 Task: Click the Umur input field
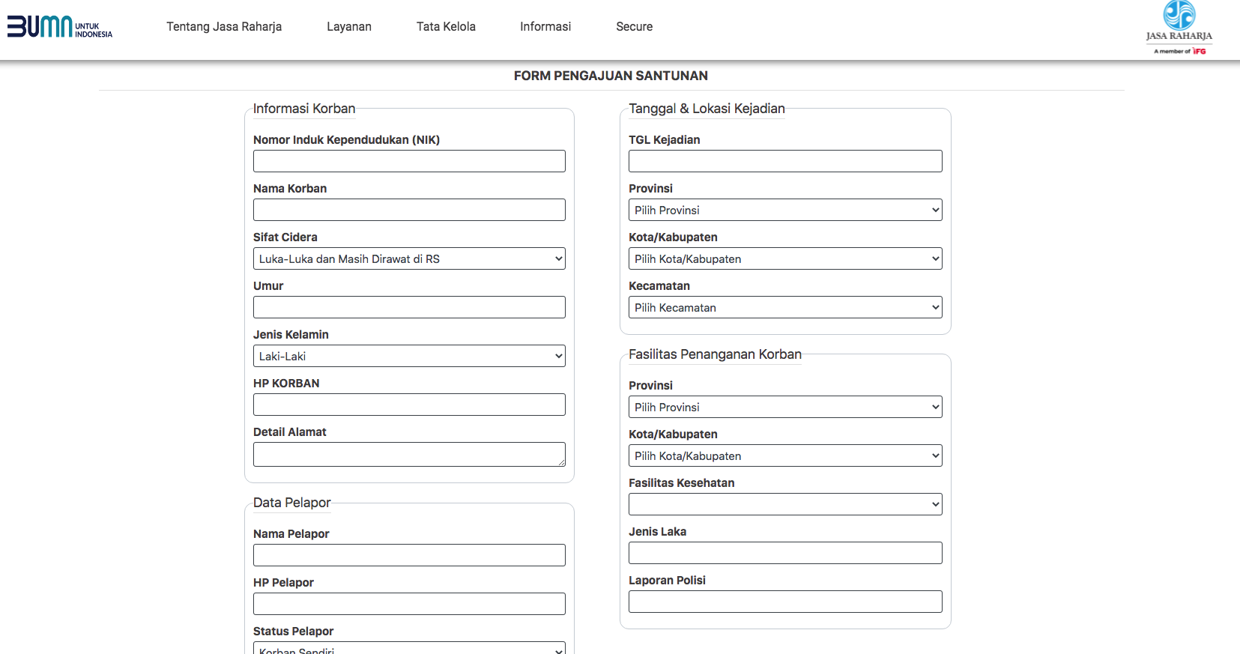tap(409, 307)
